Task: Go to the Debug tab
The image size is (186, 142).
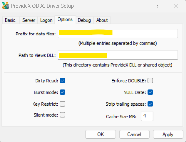Action: pyautogui.click(x=84, y=20)
